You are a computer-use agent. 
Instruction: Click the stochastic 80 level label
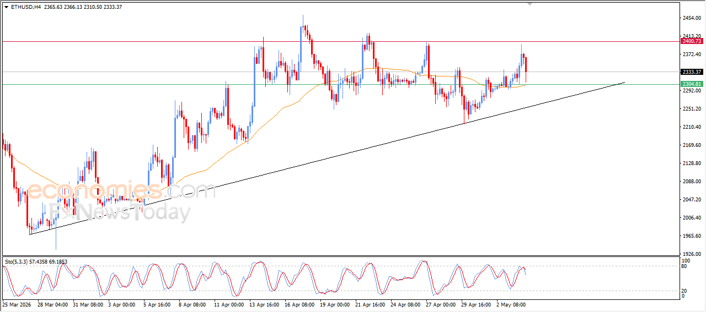(x=684, y=266)
